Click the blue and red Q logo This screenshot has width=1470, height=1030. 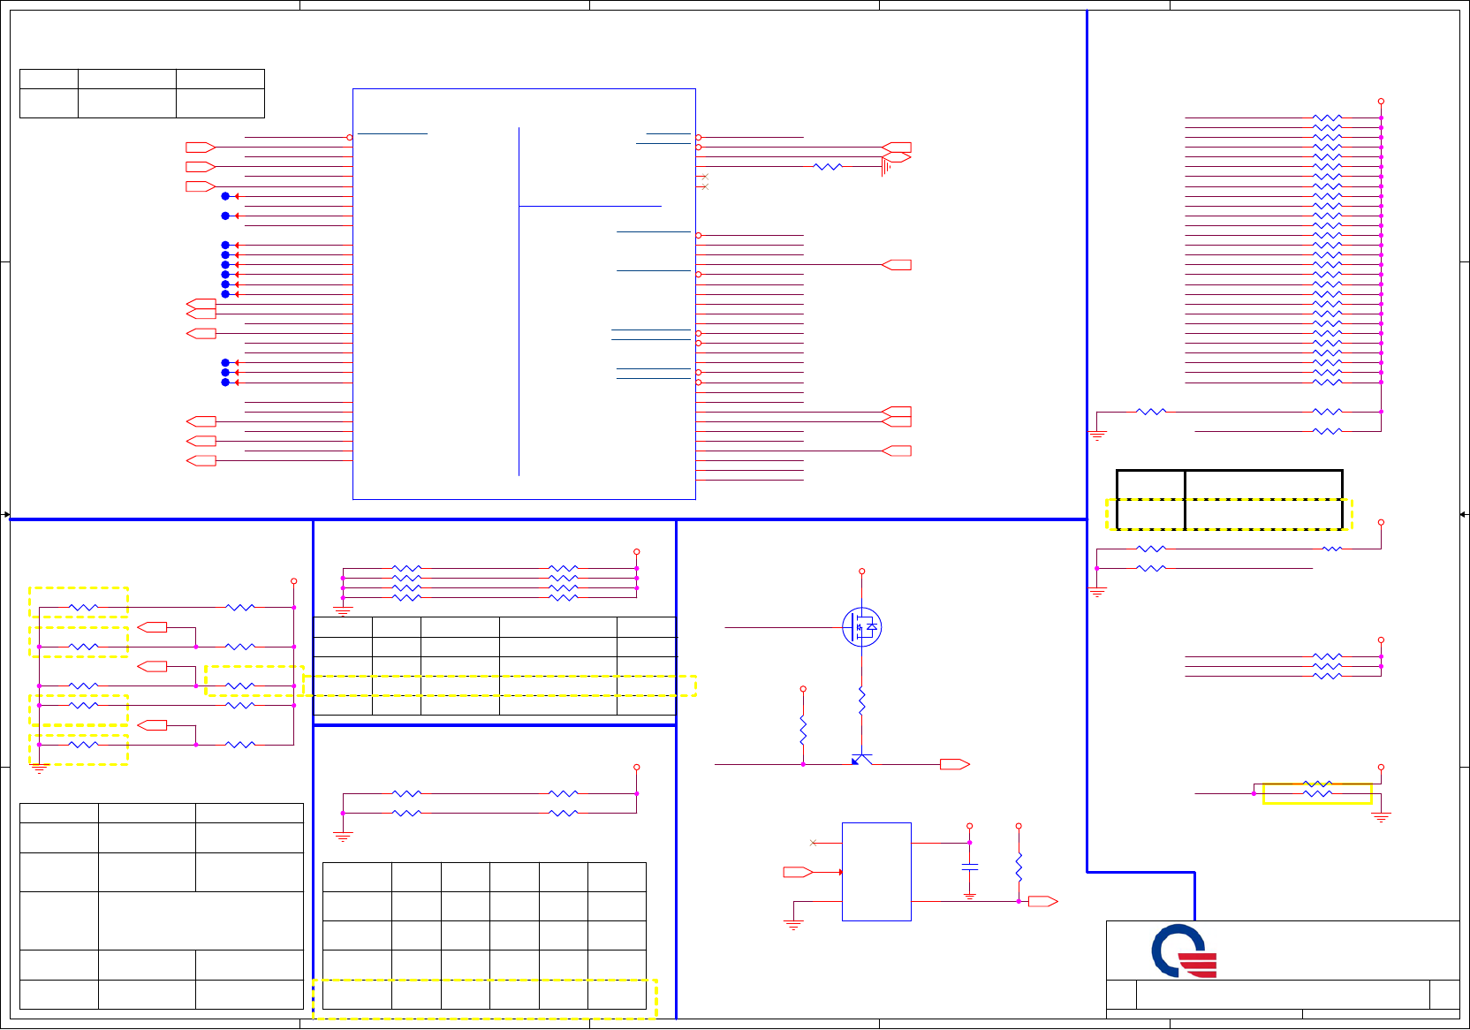[x=1184, y=950]
